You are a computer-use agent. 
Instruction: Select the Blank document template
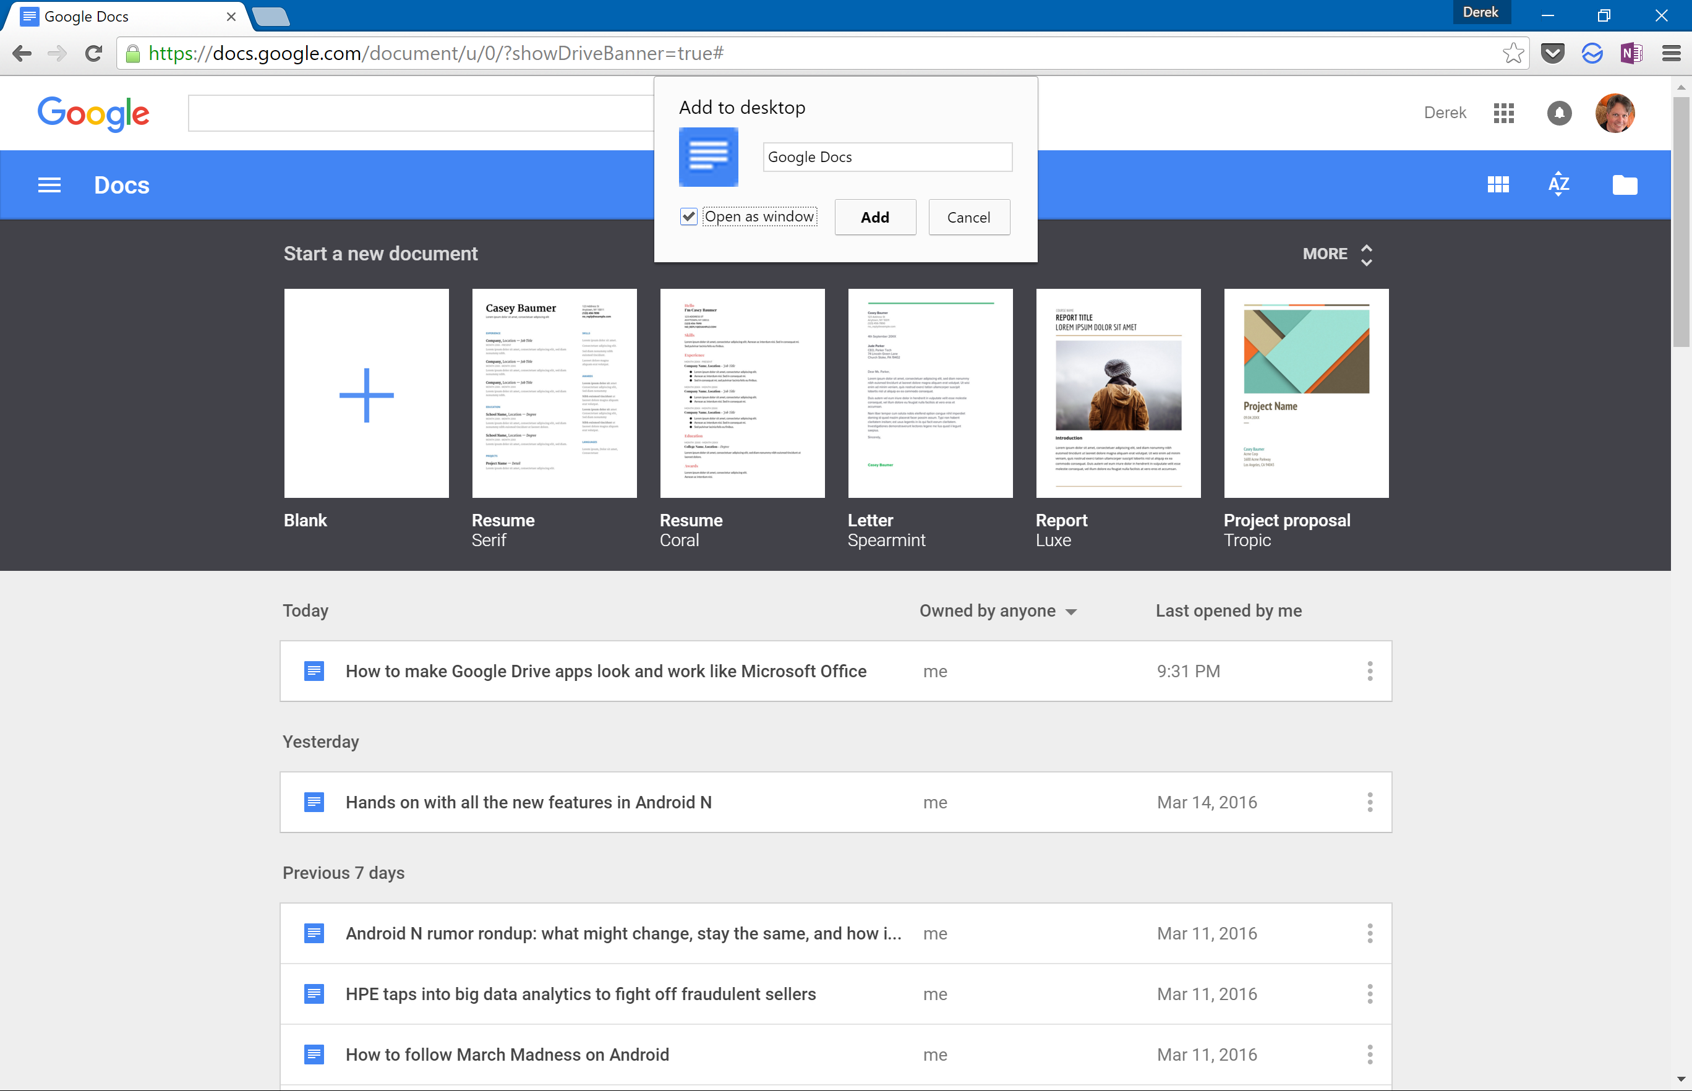point(366,393)
